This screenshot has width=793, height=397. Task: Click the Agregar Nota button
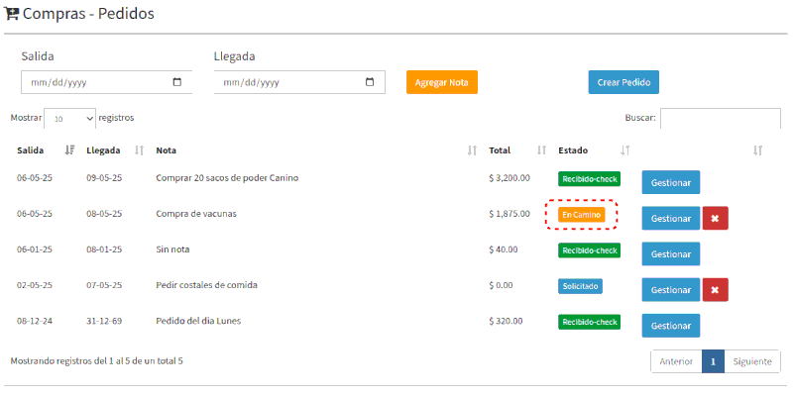tap(441, 82)
